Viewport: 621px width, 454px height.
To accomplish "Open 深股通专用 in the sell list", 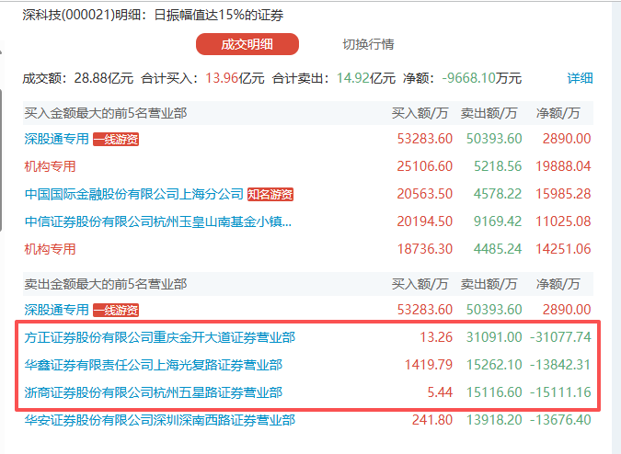I will pos(56,310).
